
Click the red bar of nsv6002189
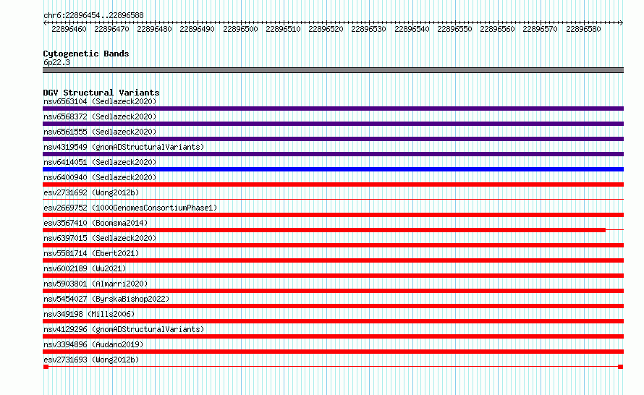pos(333,276)
